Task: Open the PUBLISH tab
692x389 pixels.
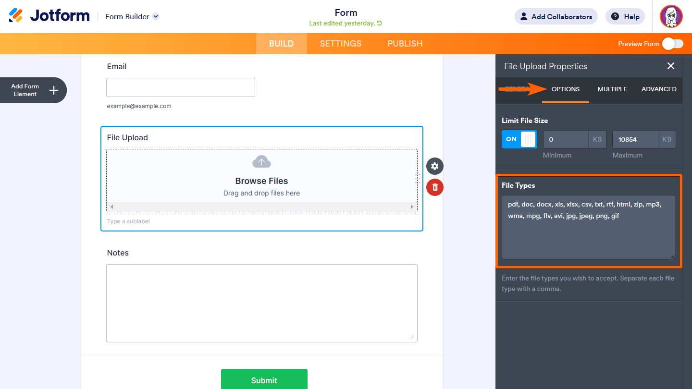Action: tap(405, 43)
